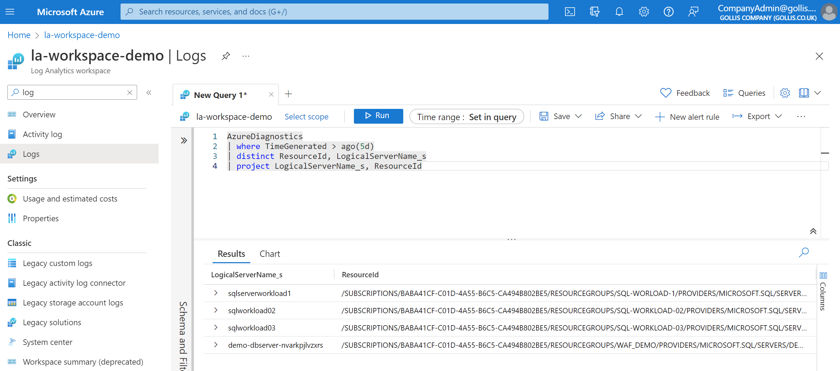Image resolution: width=840 pixels, height=371 pixels.
Task: Open the Save dropdown arrow
Action: point(578,116)
